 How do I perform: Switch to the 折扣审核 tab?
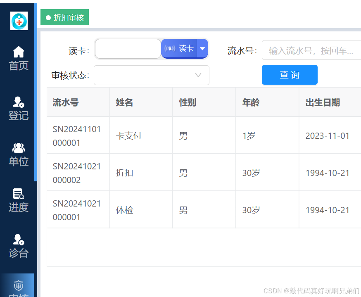pos(64,18)
